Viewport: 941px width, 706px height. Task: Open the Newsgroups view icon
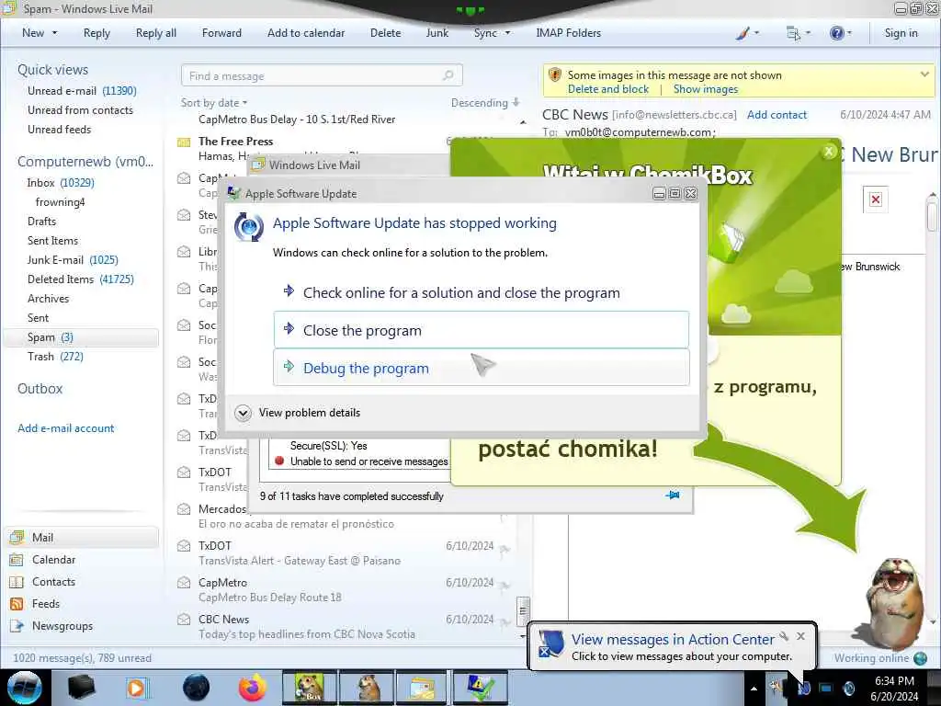pos(17,626)
